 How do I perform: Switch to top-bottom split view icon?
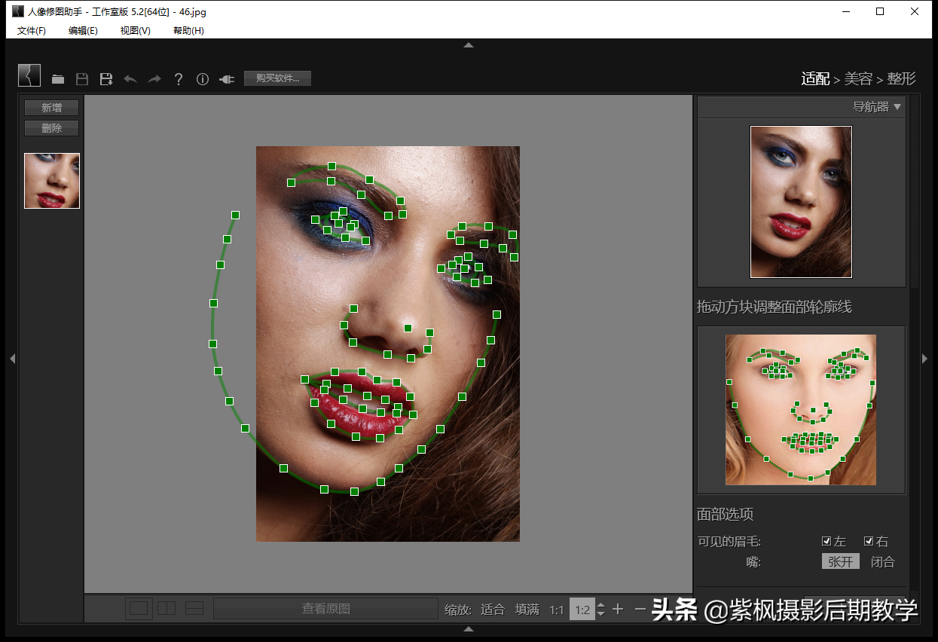pyautogui.click(x=194, y=609)
